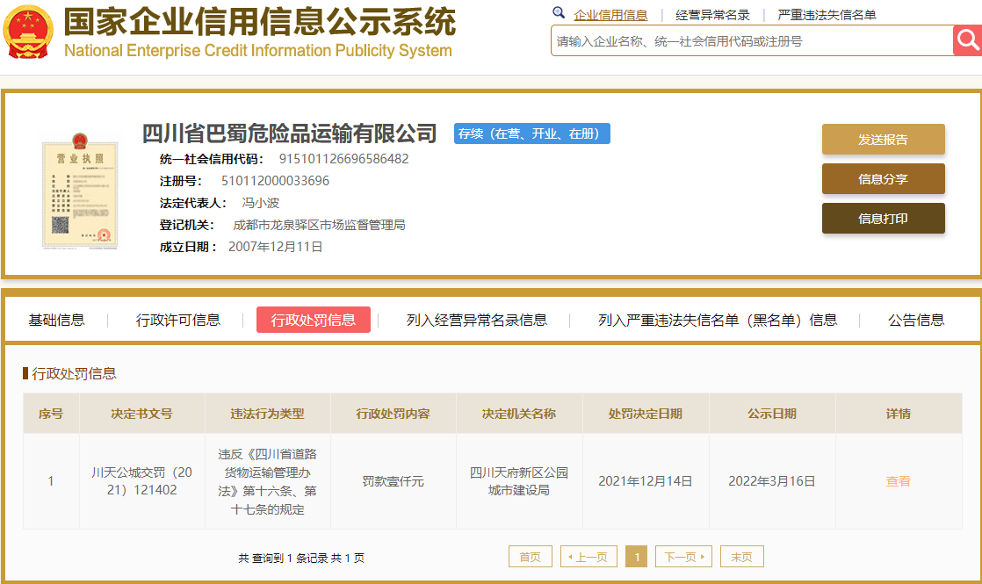Select page 1 in pagination
This screenshot has width=982, height=584.
(636, 557)
